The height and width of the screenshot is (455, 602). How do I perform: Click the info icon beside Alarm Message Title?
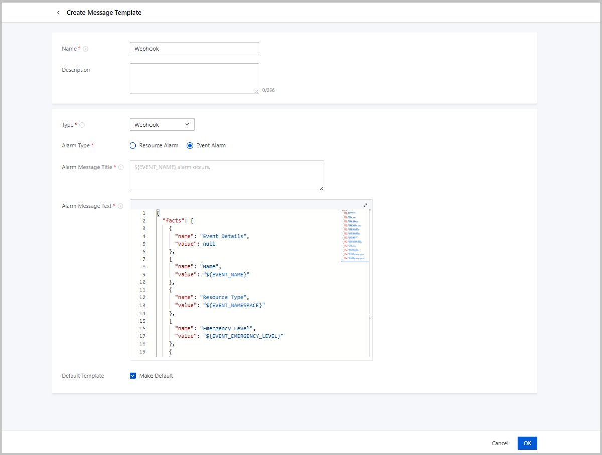coord(121,167)
